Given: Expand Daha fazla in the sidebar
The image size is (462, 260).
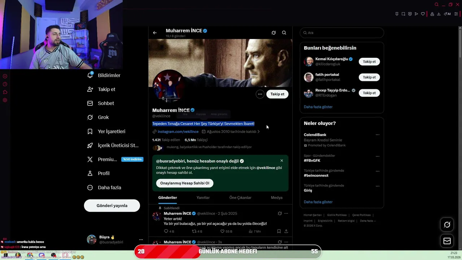Looking at the screenshot, I should (x=104, y=187).
